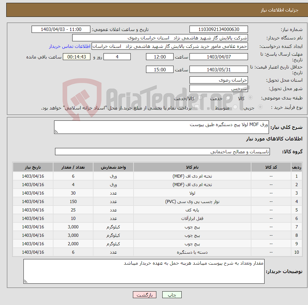Click quantity 30 in لولا row

click(73, 193)
